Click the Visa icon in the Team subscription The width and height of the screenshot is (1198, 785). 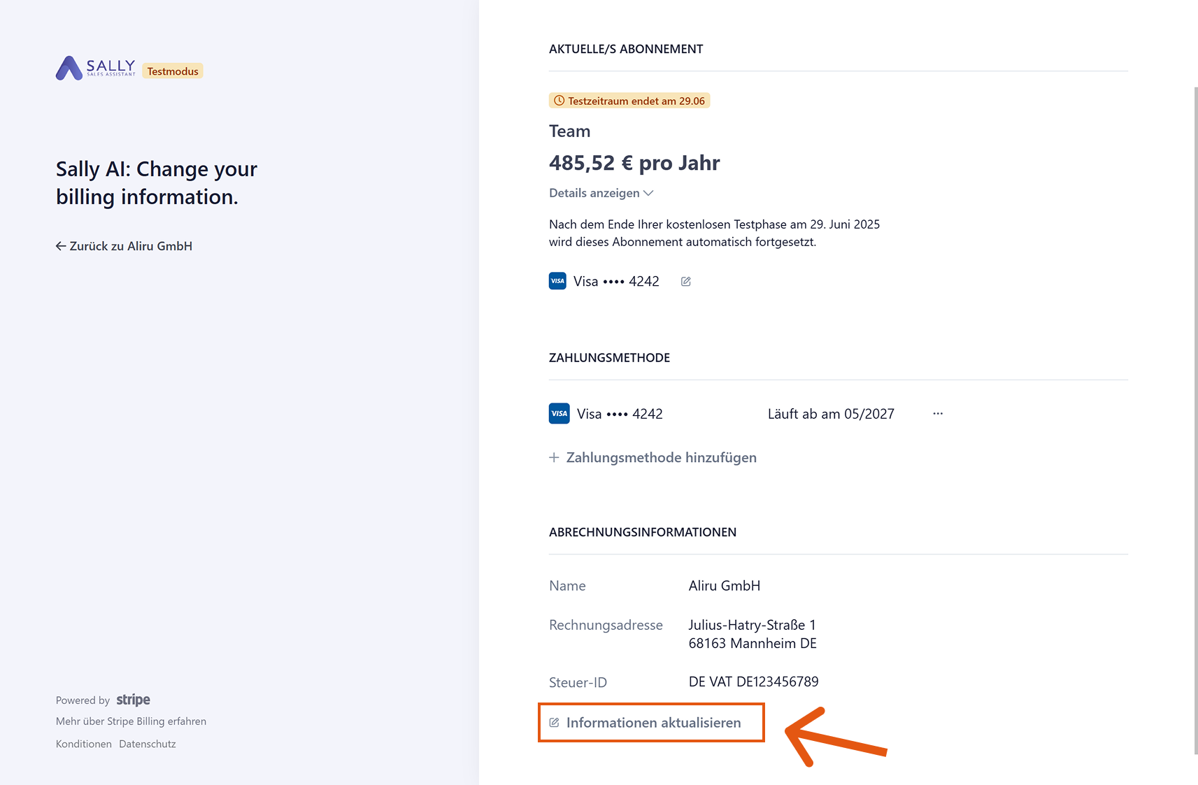(557, 281)
